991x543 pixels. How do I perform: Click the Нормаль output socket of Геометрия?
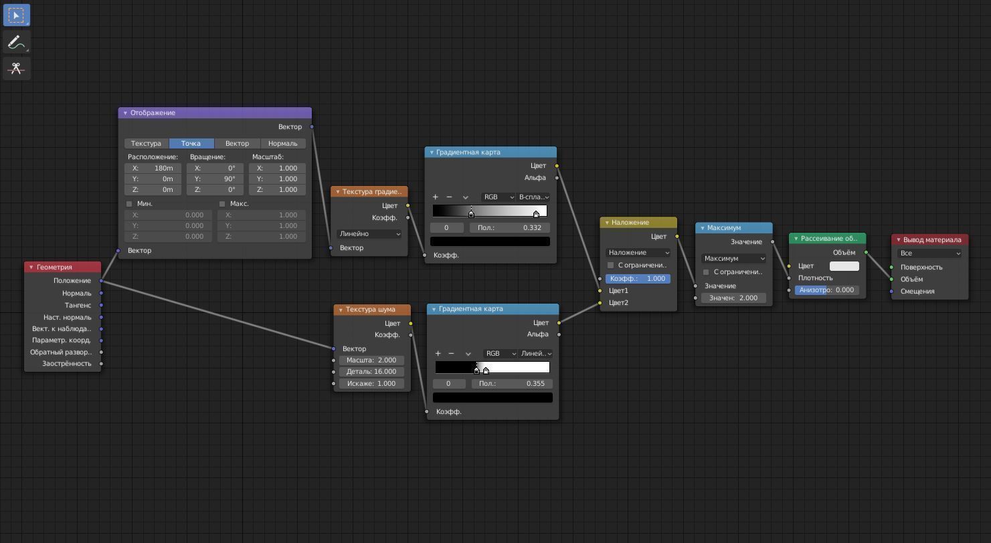click(101, 293)
